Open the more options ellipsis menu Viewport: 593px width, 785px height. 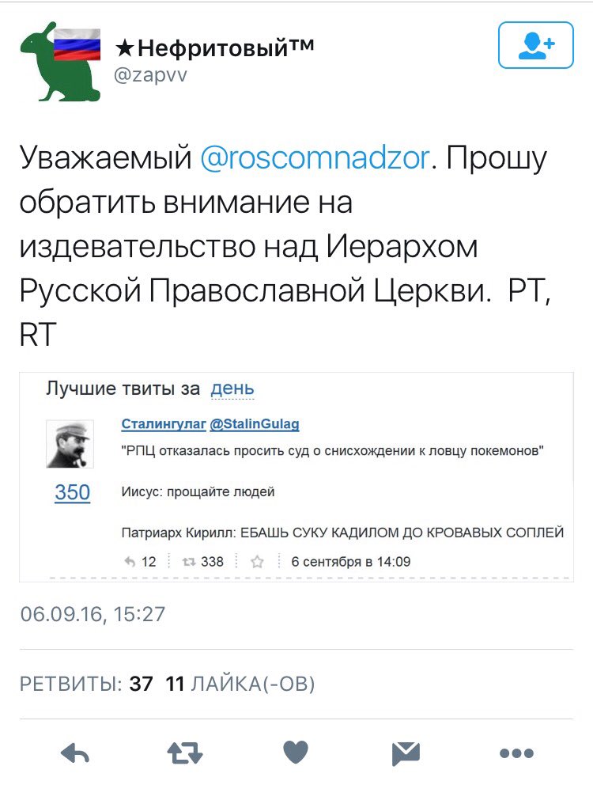516,753
